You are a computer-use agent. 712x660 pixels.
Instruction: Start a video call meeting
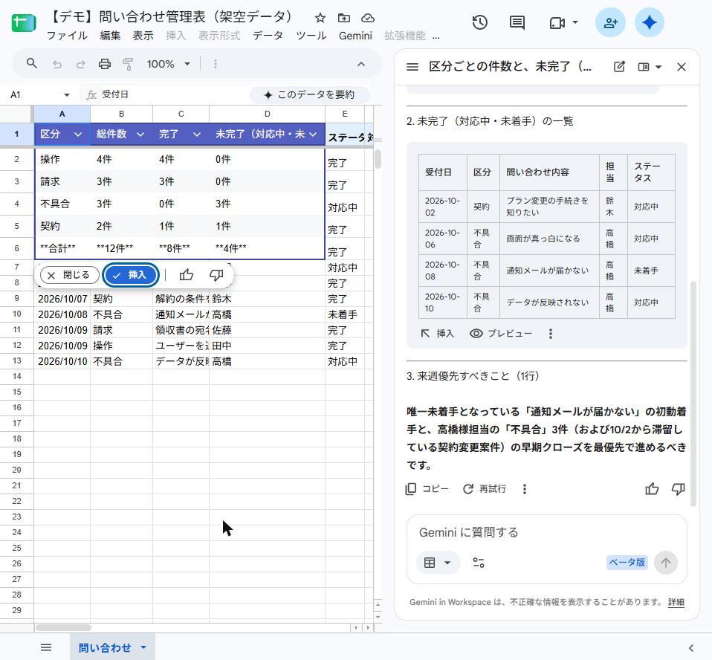[557, 22]
